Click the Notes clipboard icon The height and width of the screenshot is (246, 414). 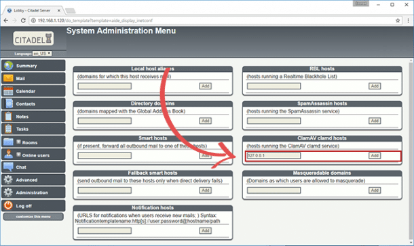pyautogui.click(x=8, y=117)
